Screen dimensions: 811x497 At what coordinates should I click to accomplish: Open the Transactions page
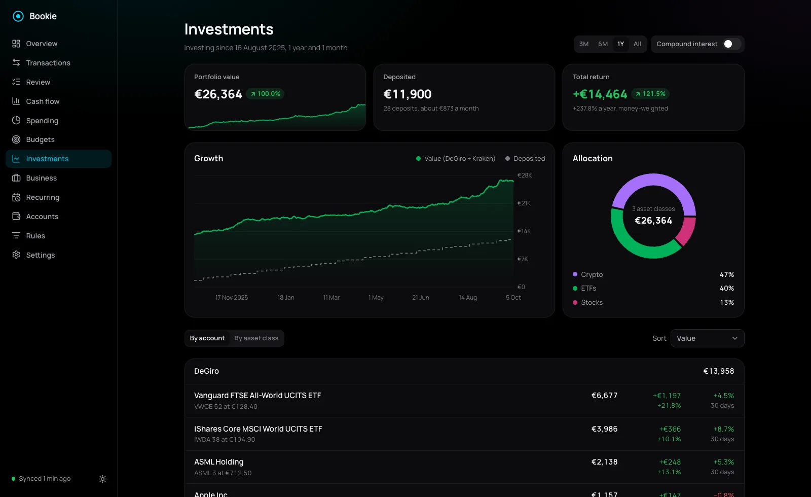58,63
